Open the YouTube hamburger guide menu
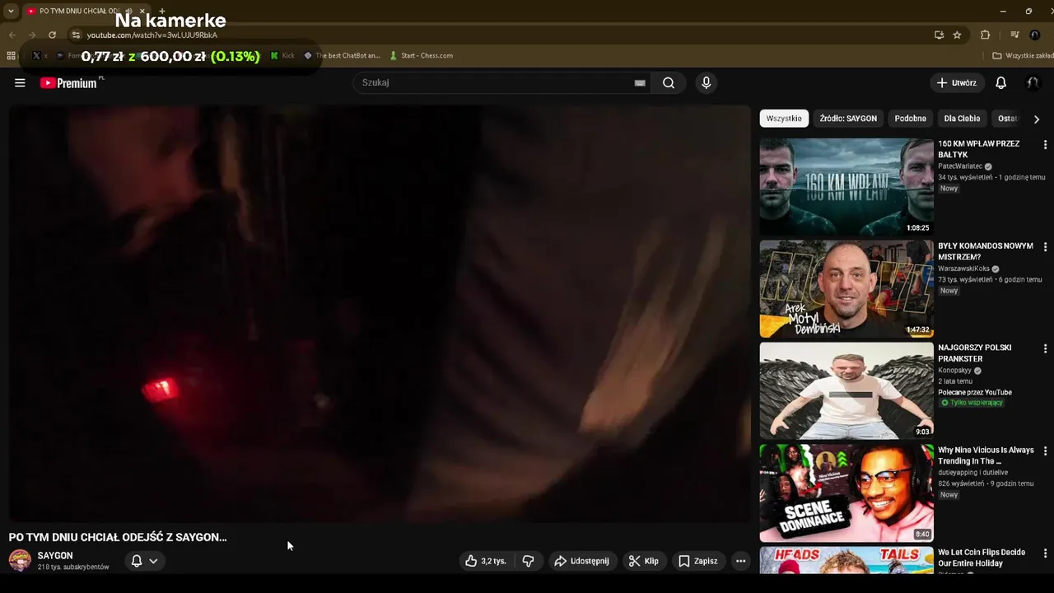The height and width of the screenshot is (593, 1054). click(20, 82)
